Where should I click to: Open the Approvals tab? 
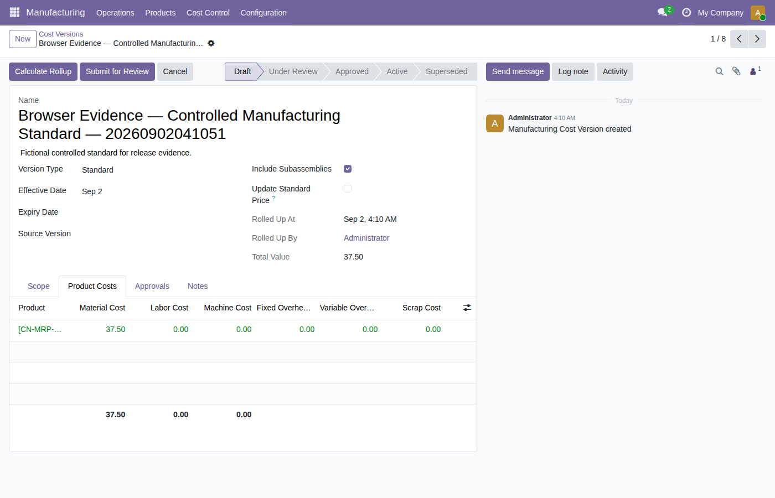pos(152,286)
